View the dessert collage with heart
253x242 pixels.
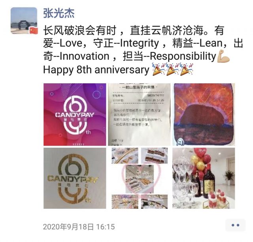pos(139,178)
